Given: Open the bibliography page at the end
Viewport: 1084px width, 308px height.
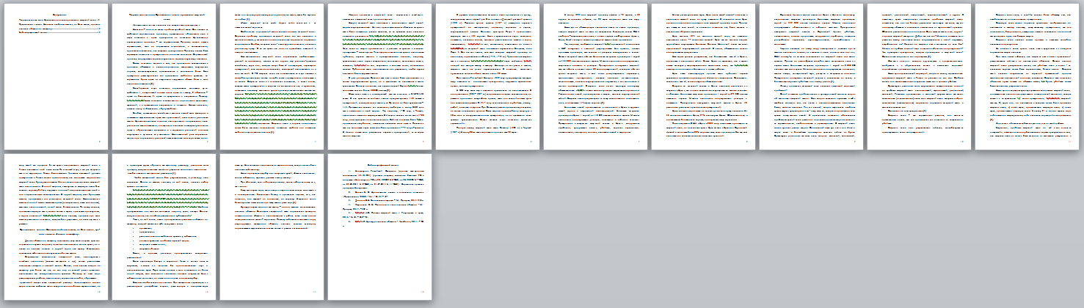Looking at the screenshot, I should coord(379,227).
